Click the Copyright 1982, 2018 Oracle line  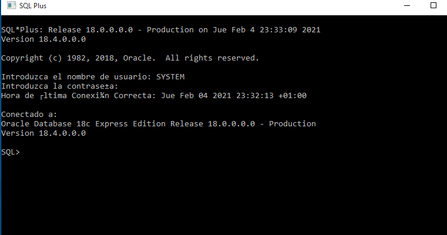tap(130, 58)
